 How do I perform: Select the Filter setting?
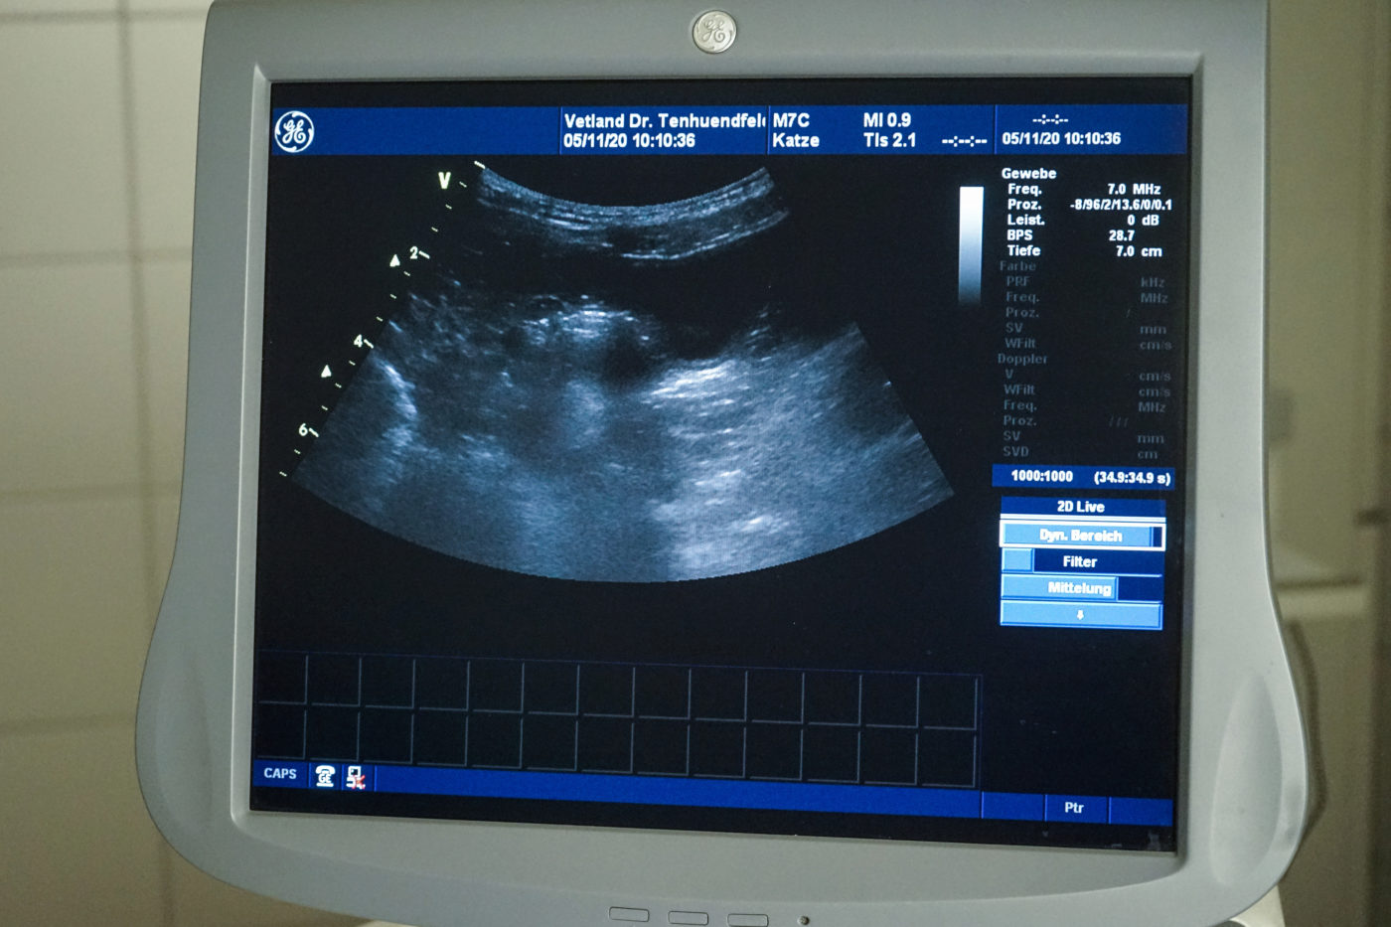coord(1080,562)
